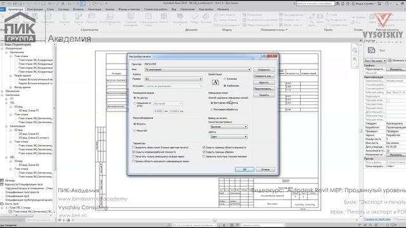Click the Room Separator tool icon
This screenshot has height=228, width=406.
click(244, 20)
